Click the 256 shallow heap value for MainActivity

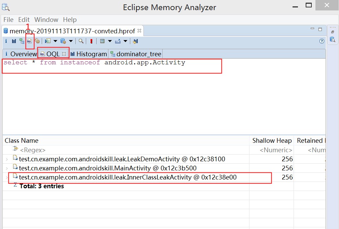[x=287, y=168]
